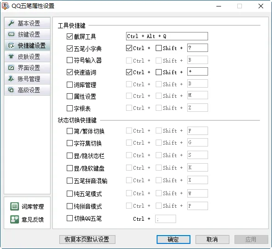Click the 字根表 key field showing Z
The width and height of the screenshot is (272, 249).
point(197,108)
